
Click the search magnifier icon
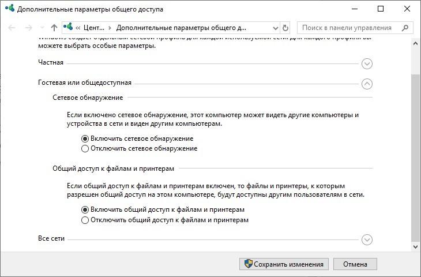click(x=405, y=28)
